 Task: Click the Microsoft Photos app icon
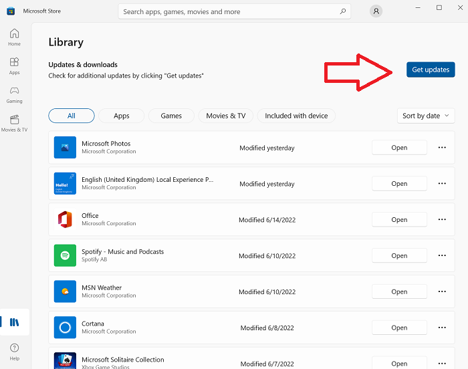pos(65,148)
